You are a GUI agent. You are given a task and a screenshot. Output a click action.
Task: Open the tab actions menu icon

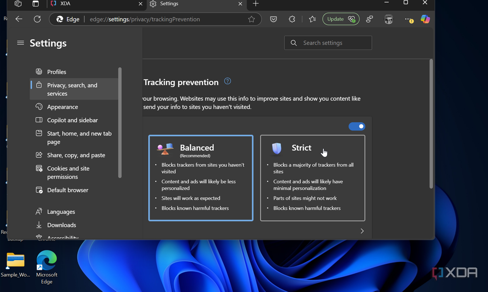tap(35, 4)
